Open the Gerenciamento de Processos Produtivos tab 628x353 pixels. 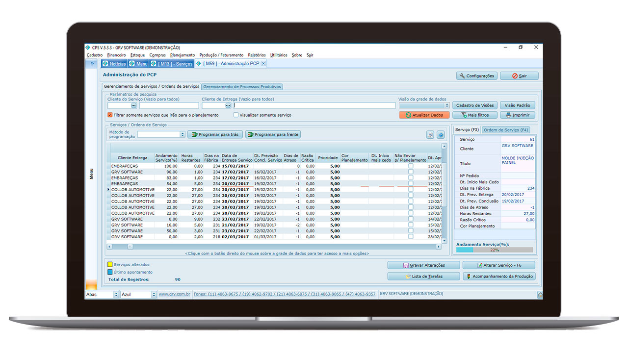(x=242, y=87)
